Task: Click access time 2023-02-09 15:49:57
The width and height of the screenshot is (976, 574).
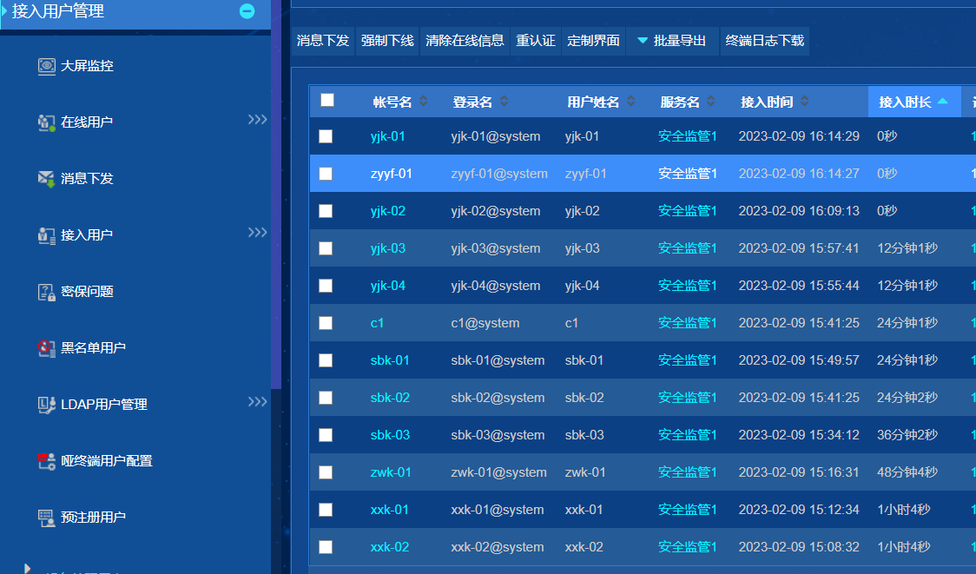Action: (x=799, y=360)
